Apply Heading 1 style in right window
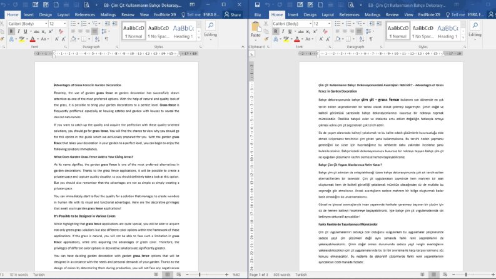Viewport: 496px width, 279px height. [x=448, y=31]
